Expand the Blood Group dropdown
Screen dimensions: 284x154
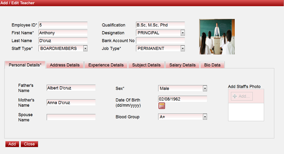click(x=205, y=117)
